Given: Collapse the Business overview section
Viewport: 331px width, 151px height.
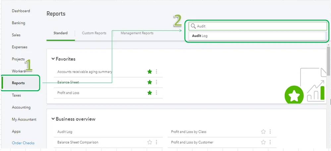Looking at the screenshot, I should click(x=53, y=119).
